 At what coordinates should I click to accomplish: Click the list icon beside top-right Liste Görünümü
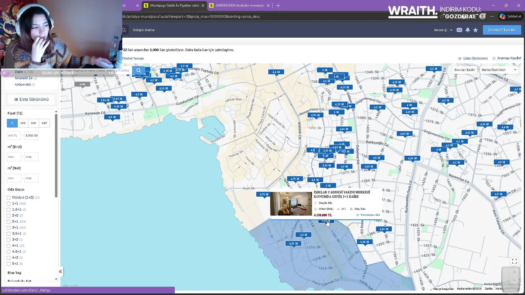coord(460,59)
